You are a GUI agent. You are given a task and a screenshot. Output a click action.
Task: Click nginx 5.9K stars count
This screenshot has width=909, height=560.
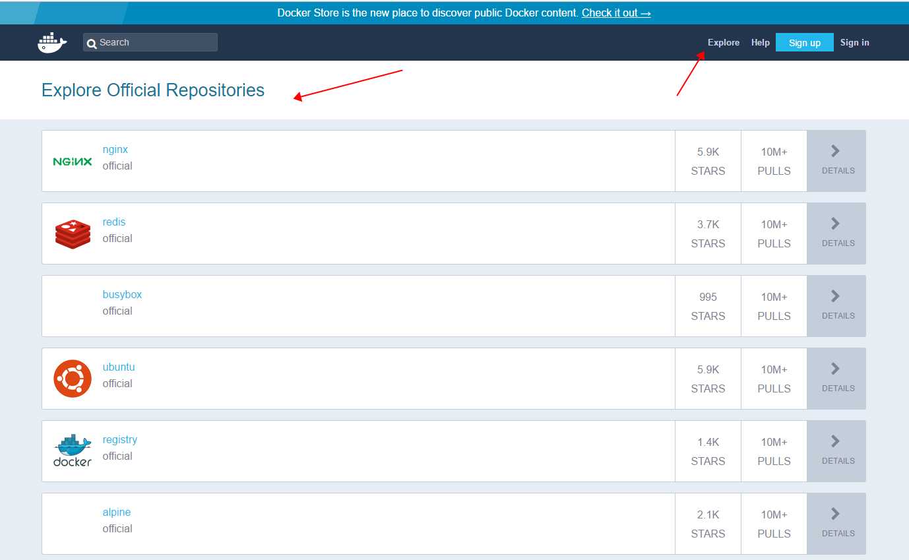pyautogui.click(x=708, y=152)
